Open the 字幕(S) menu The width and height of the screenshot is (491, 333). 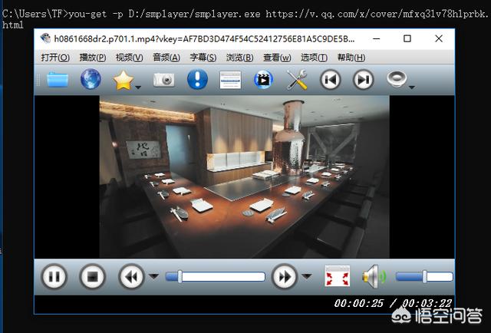(x=203, y=58)
